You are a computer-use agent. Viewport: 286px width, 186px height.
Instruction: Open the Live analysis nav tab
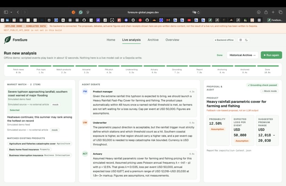click(x=131, y=40)
